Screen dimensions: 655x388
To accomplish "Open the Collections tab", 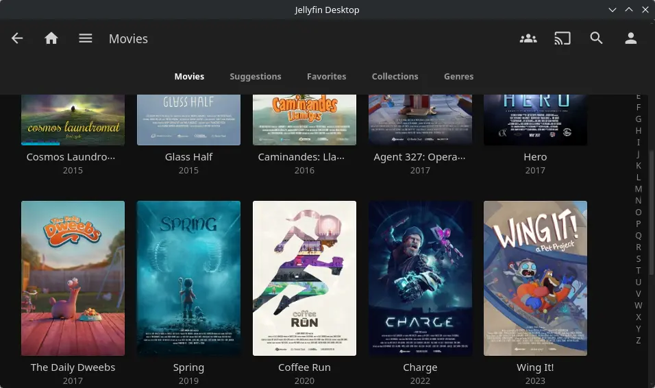I will point(395,77).
